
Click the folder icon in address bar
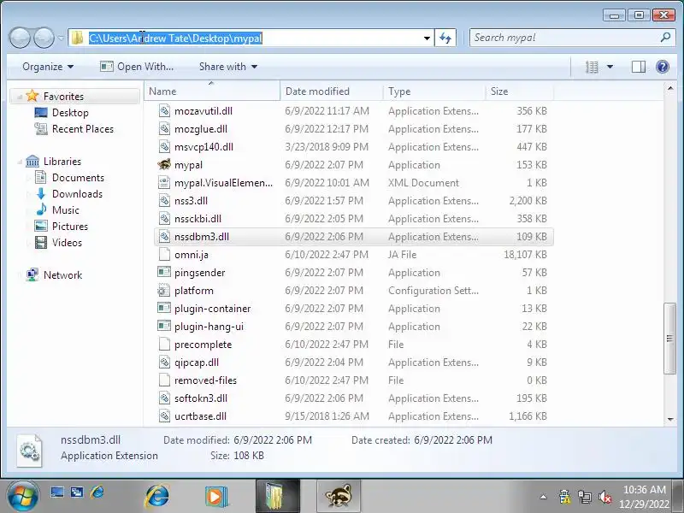(x=77, y=38)
